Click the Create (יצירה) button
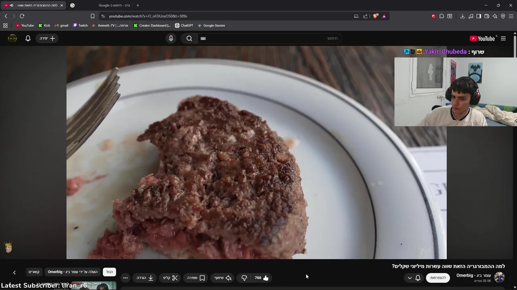517x290 pixels. (x=47, y=38)
